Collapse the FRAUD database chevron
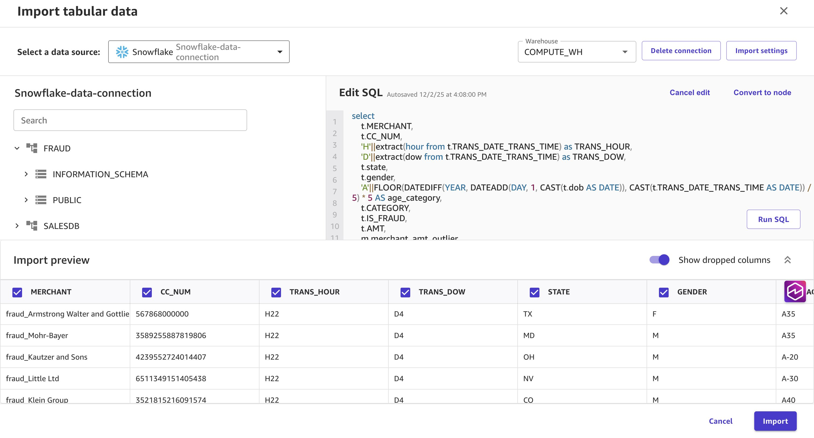The height and width of the screenshot is (438, 814). click(17, 148)
